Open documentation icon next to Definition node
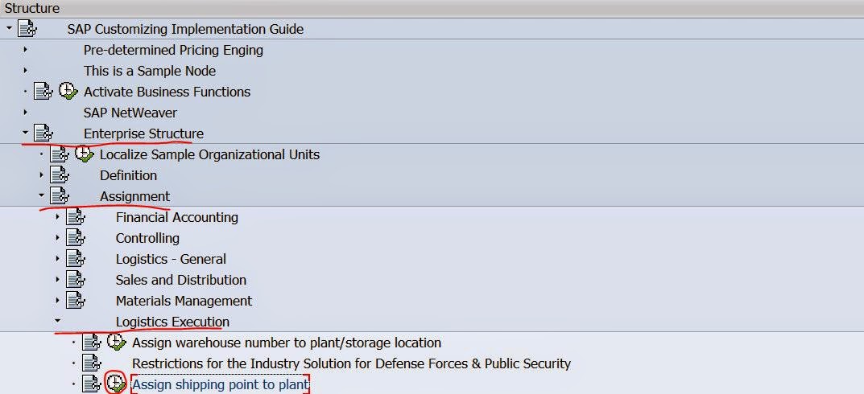 tap(60, 175)
